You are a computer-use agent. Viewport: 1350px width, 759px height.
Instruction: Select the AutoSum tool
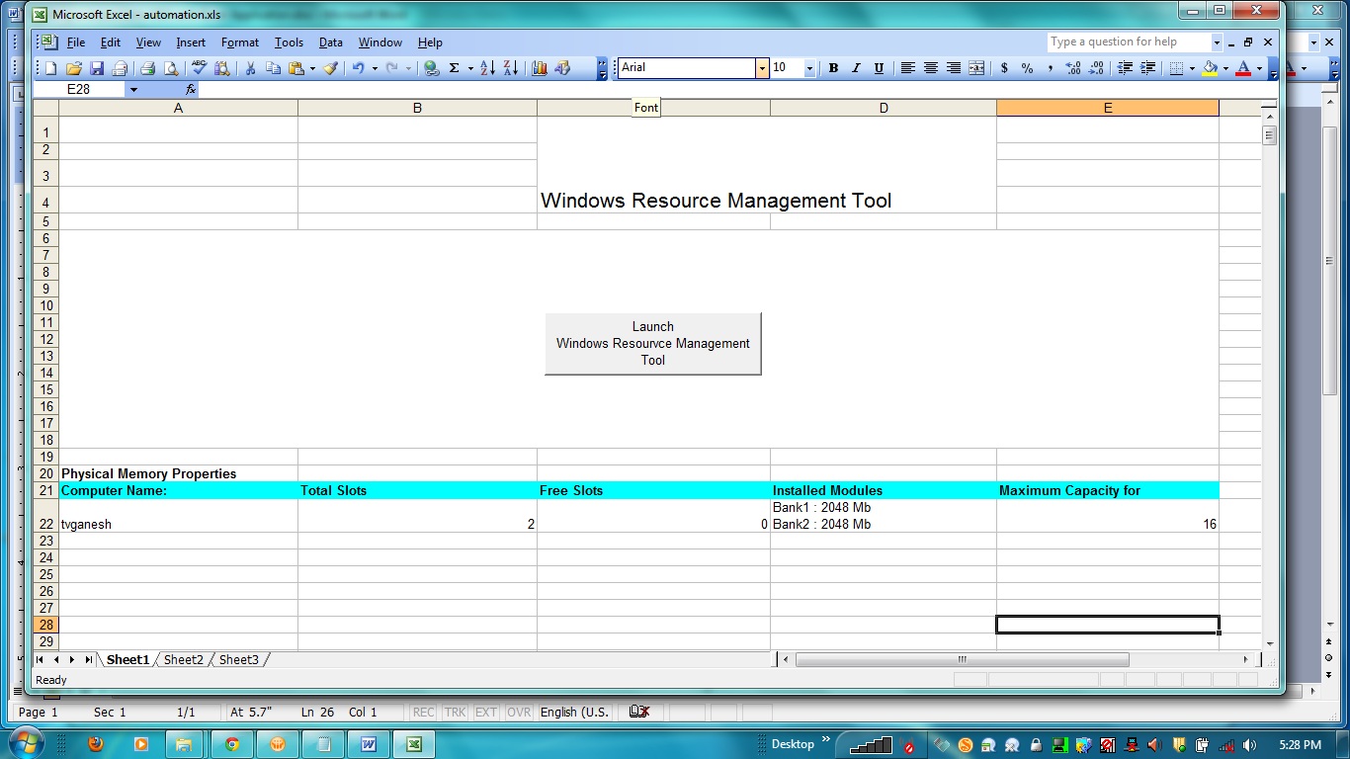455,67
